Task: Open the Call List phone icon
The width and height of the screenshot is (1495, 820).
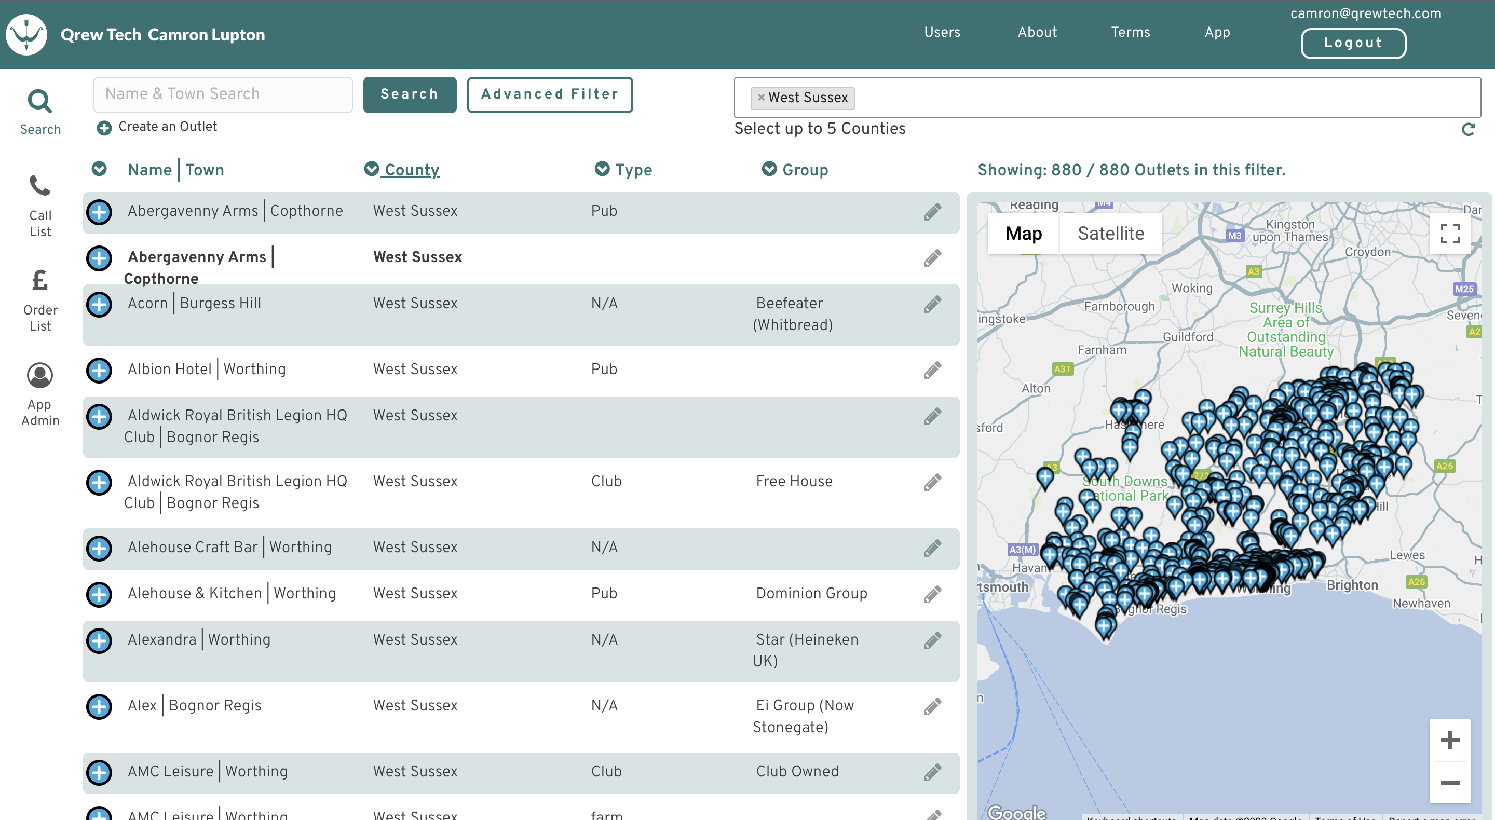Action: tap(39, 187)
